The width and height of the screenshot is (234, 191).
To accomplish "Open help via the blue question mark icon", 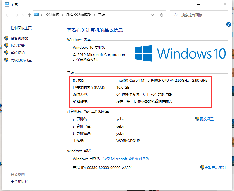I will point(229,24).
